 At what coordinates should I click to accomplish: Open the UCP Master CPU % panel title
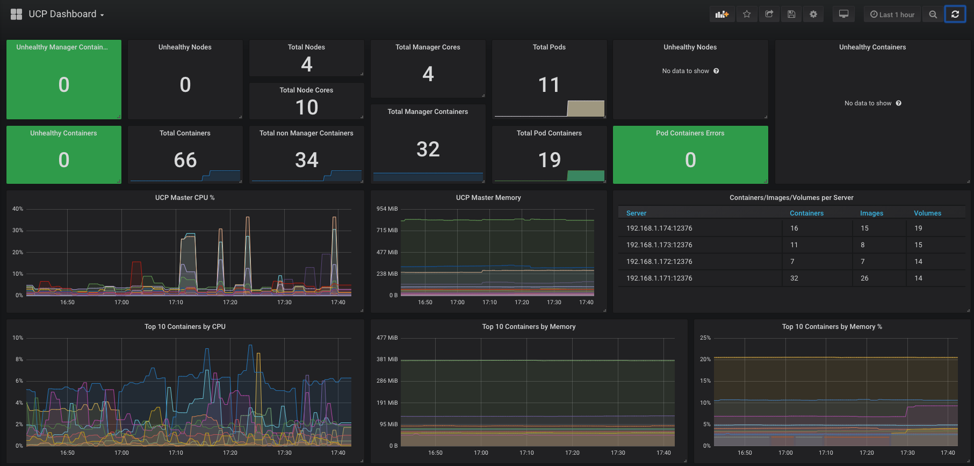pos(185,198)
